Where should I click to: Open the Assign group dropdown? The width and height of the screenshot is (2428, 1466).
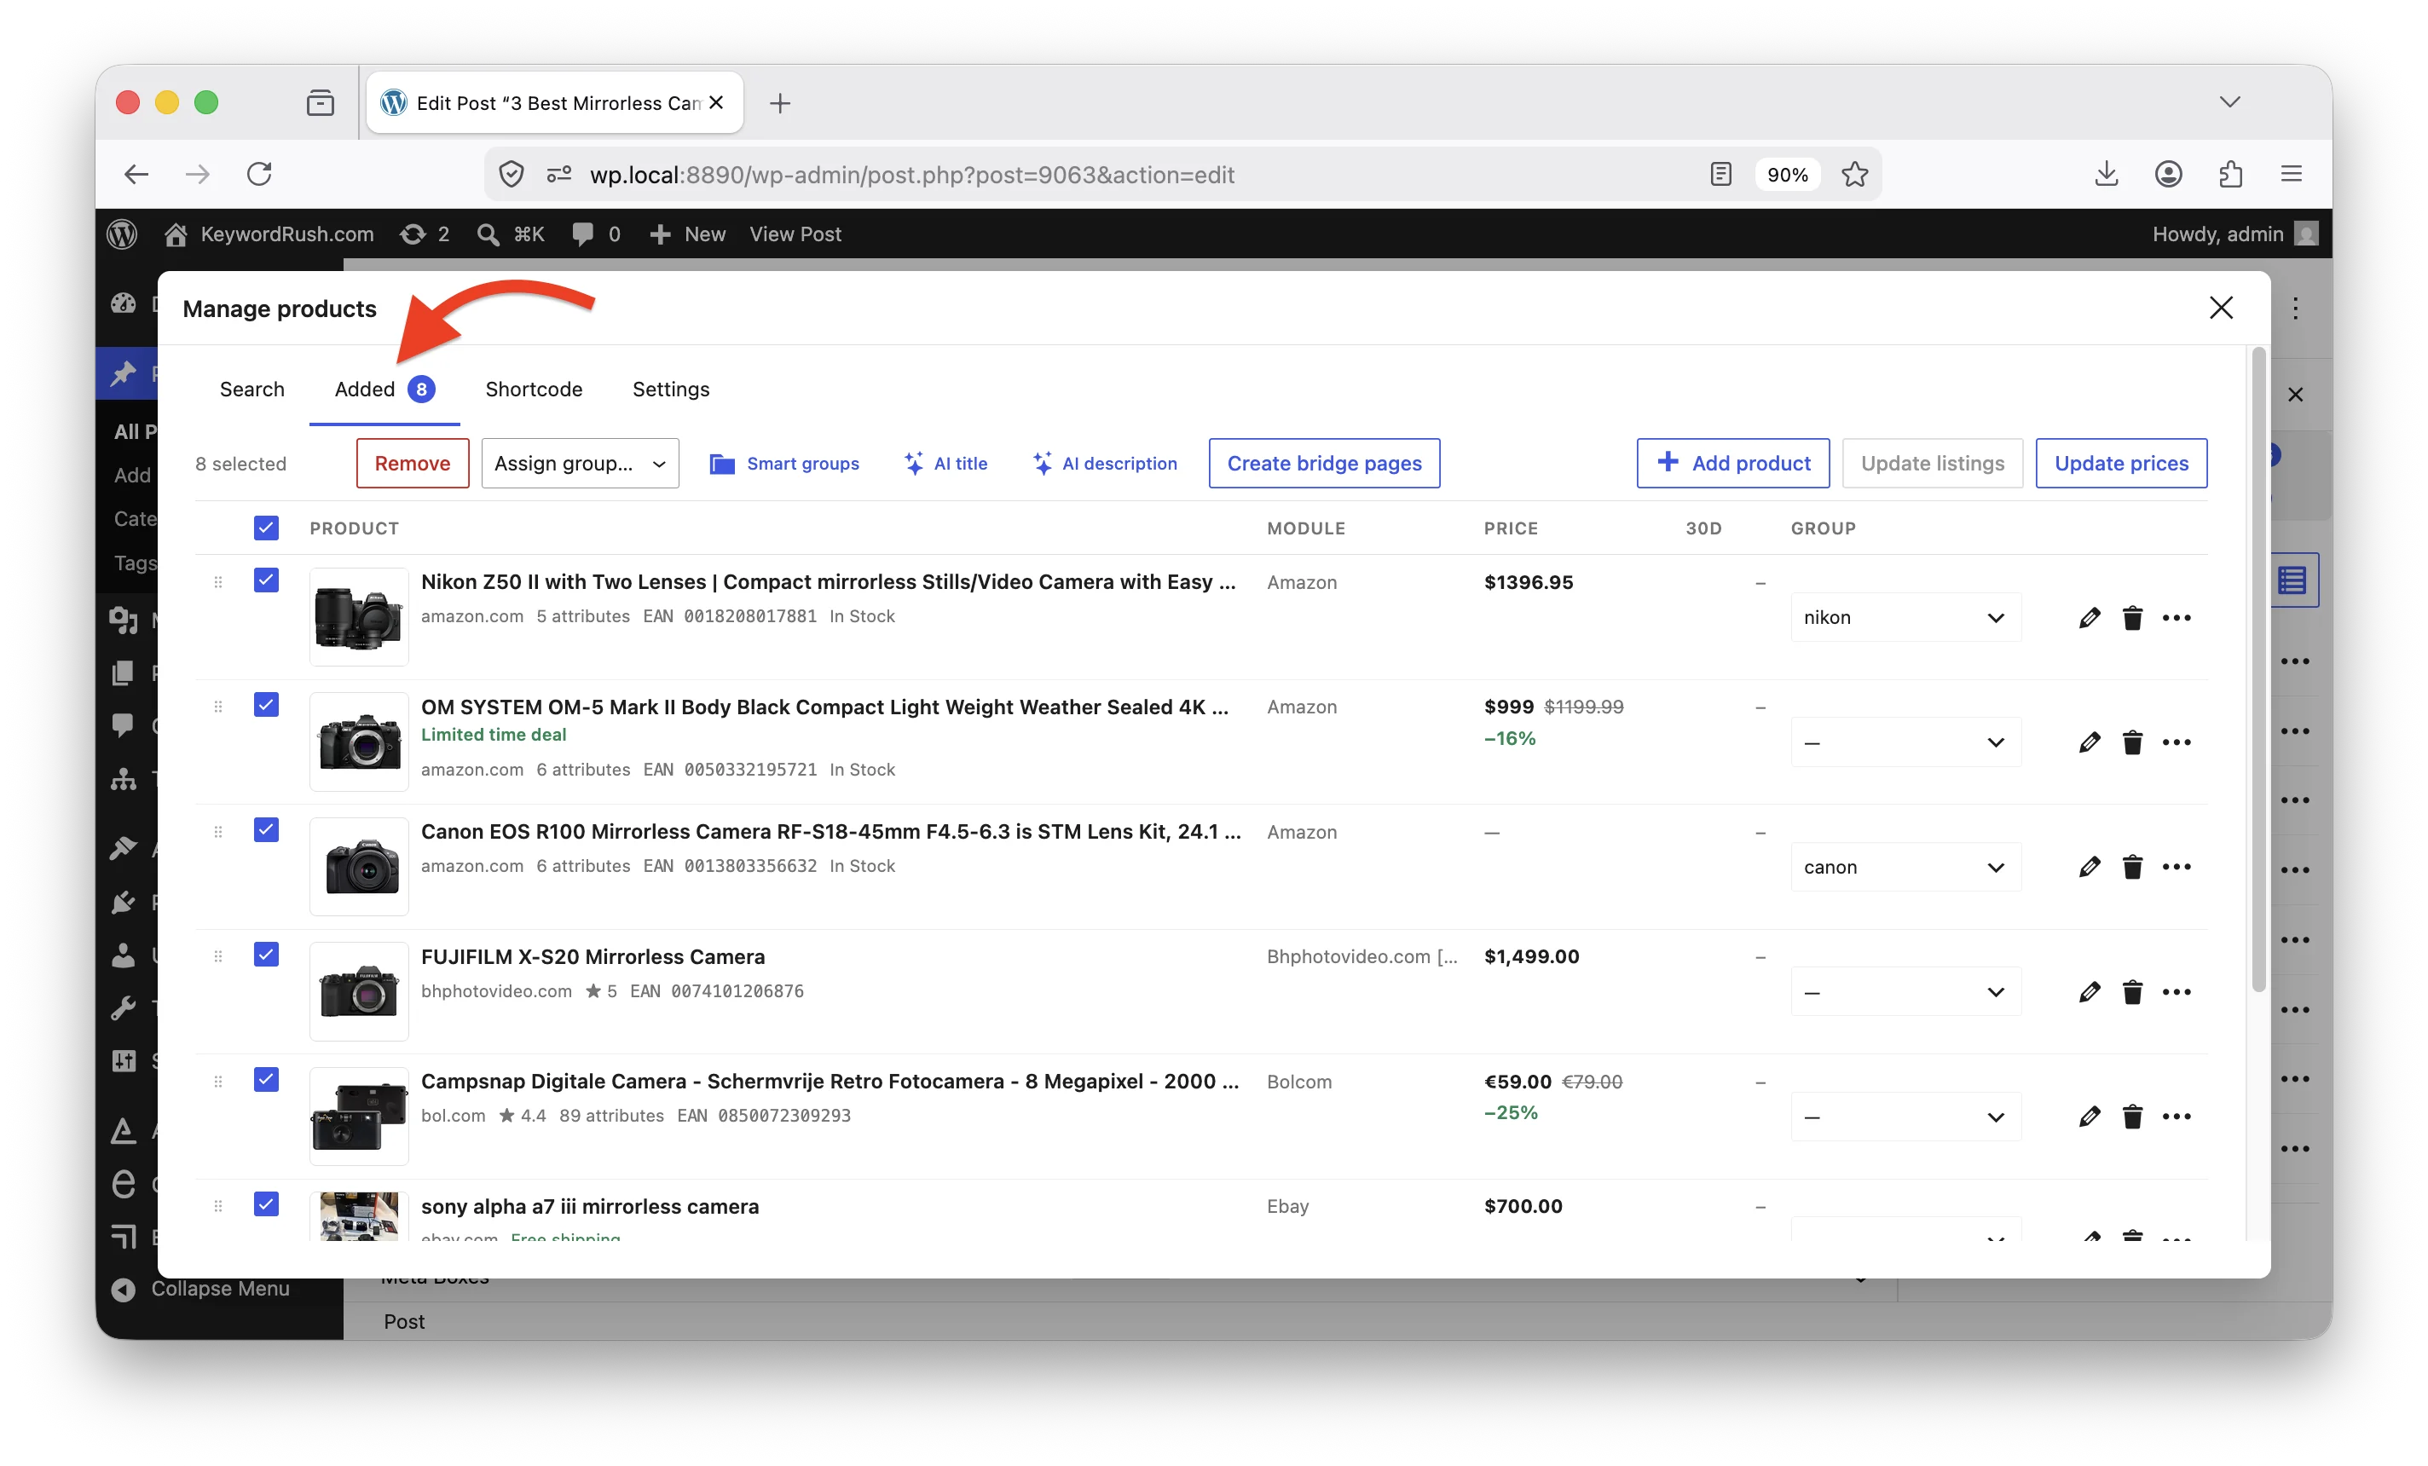coord(581,463)
